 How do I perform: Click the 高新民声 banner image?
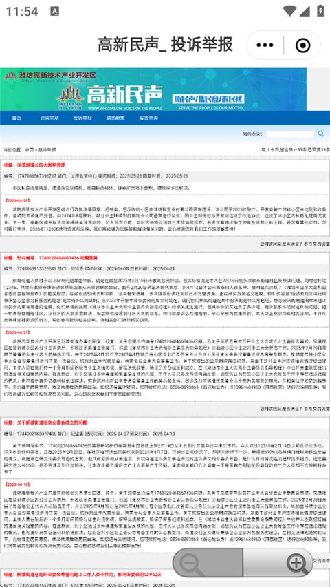pyautogui.click(x=153, y=89)
